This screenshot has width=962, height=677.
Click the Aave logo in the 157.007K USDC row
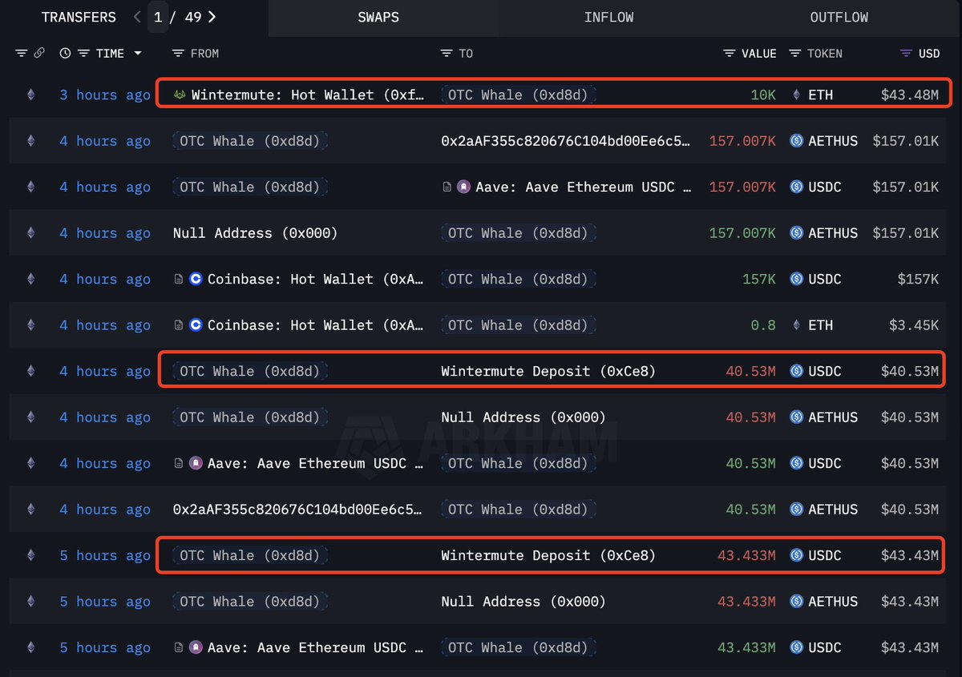[463, 187]
